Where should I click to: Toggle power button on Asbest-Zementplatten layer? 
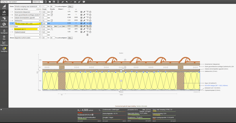click(91, 17)
